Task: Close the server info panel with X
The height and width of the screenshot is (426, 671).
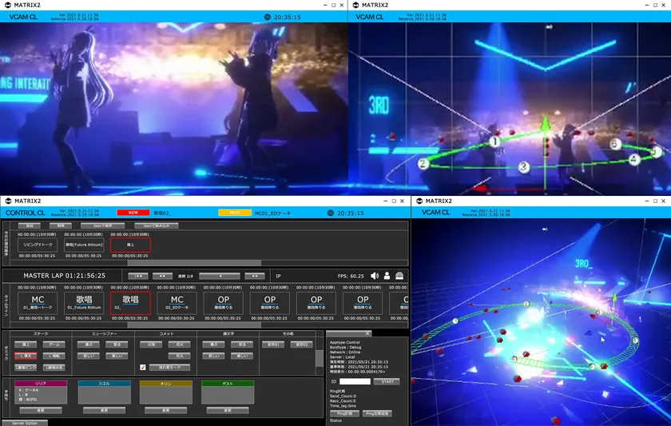Action: 367,333
